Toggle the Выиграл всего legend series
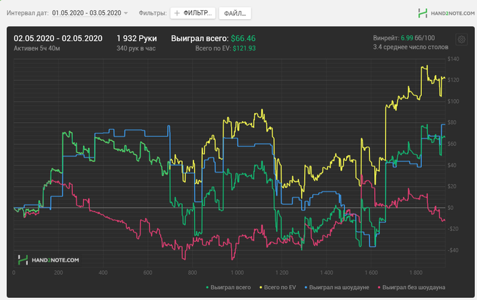477x300 pixels. point(228,287)
